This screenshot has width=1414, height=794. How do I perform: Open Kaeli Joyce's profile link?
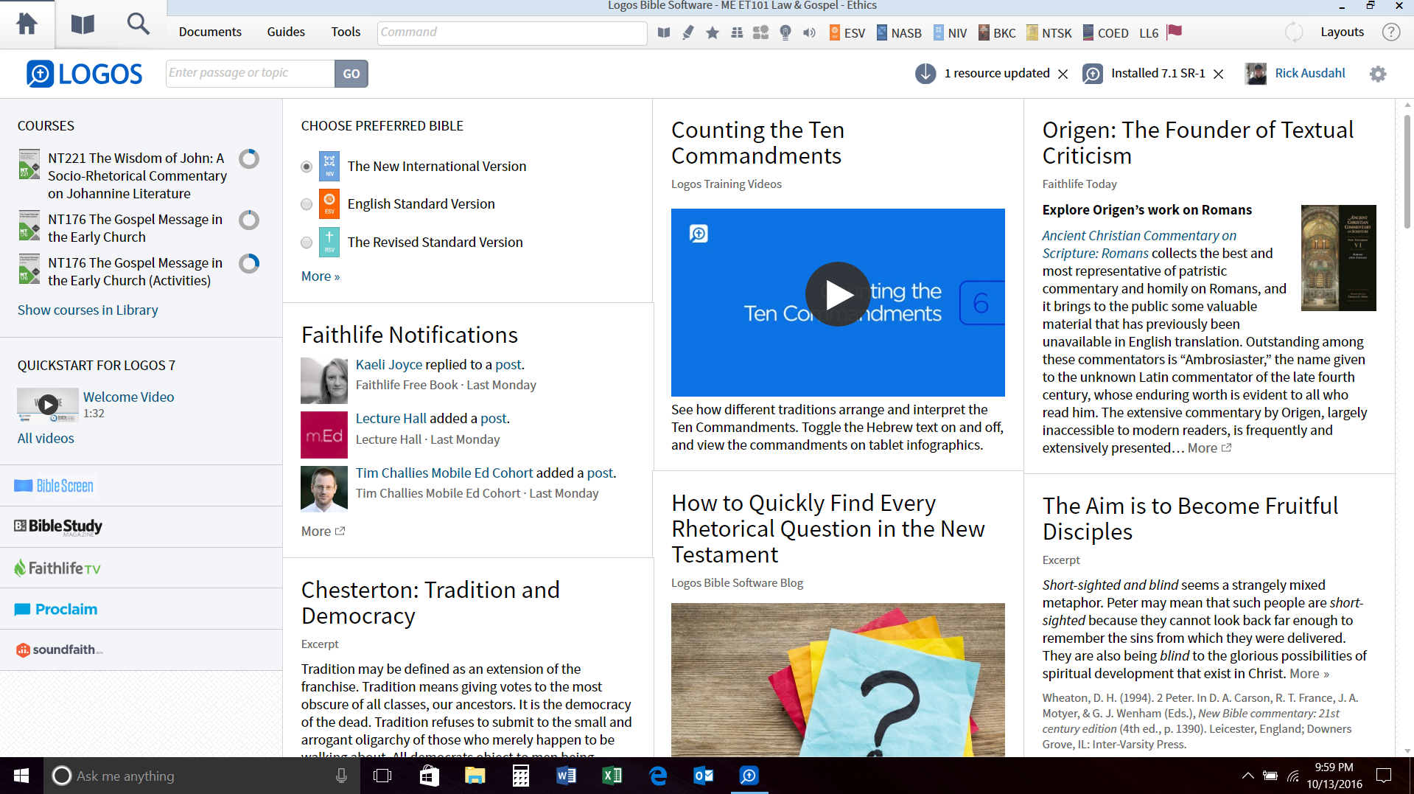click(389, 364)
